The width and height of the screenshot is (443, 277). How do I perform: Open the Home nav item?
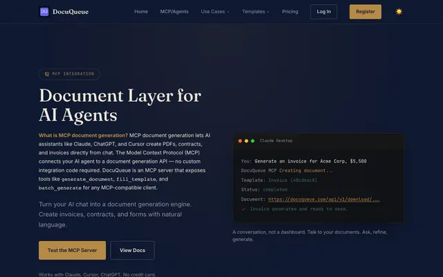tap(141, 12)
